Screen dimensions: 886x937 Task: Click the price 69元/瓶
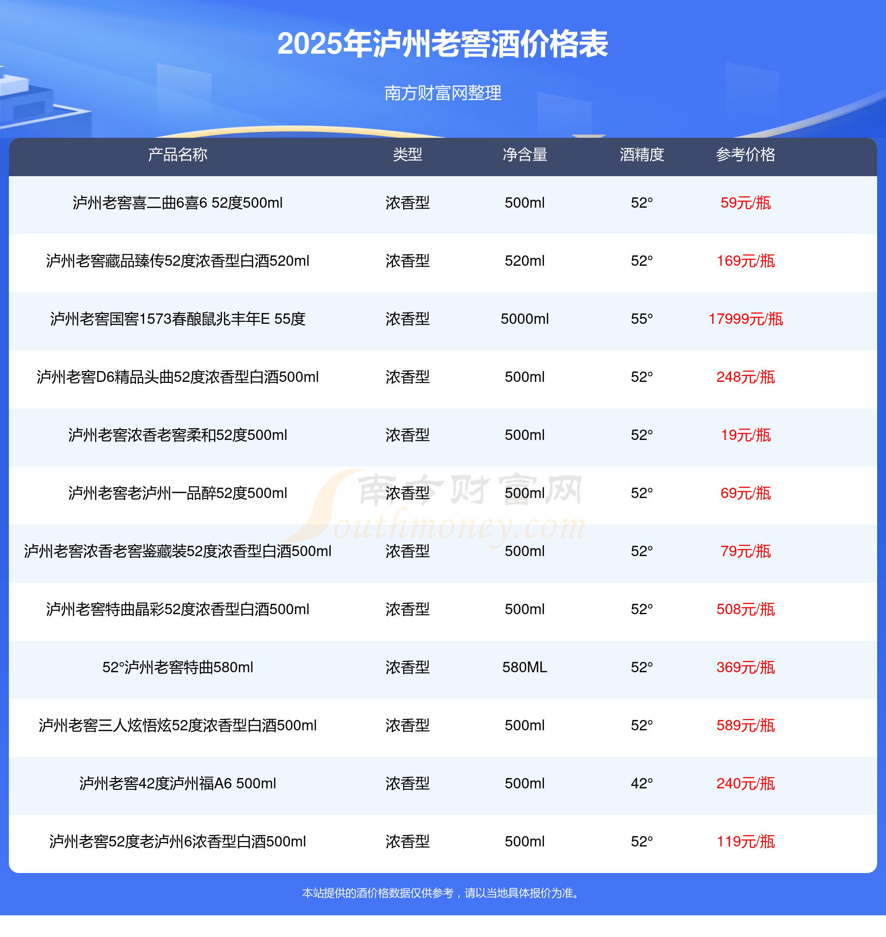(746, 493)
